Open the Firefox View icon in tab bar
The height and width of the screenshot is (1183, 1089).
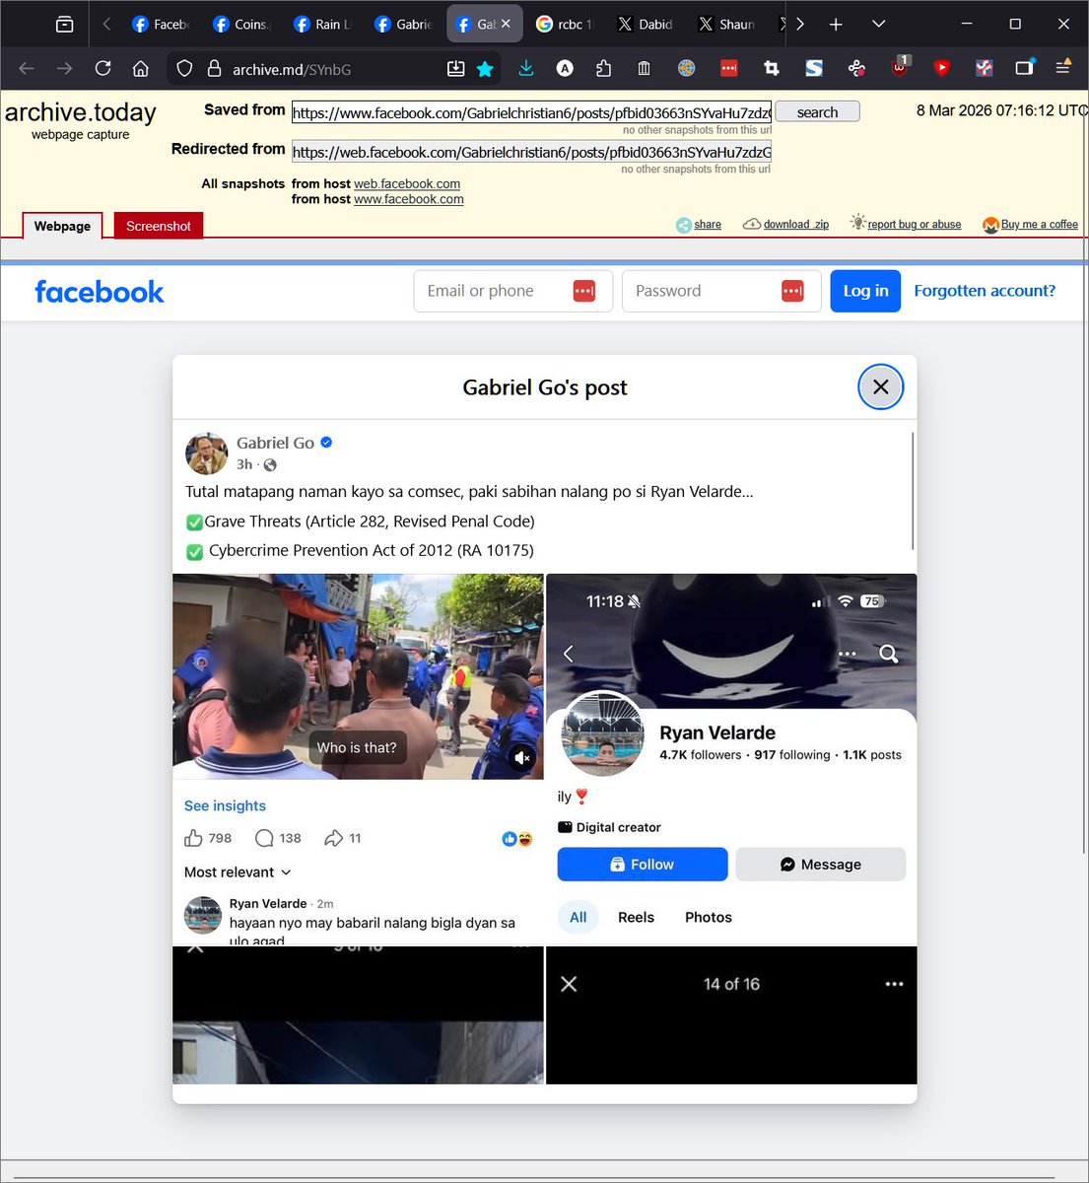pyautogui.click(x=64, y=25)
